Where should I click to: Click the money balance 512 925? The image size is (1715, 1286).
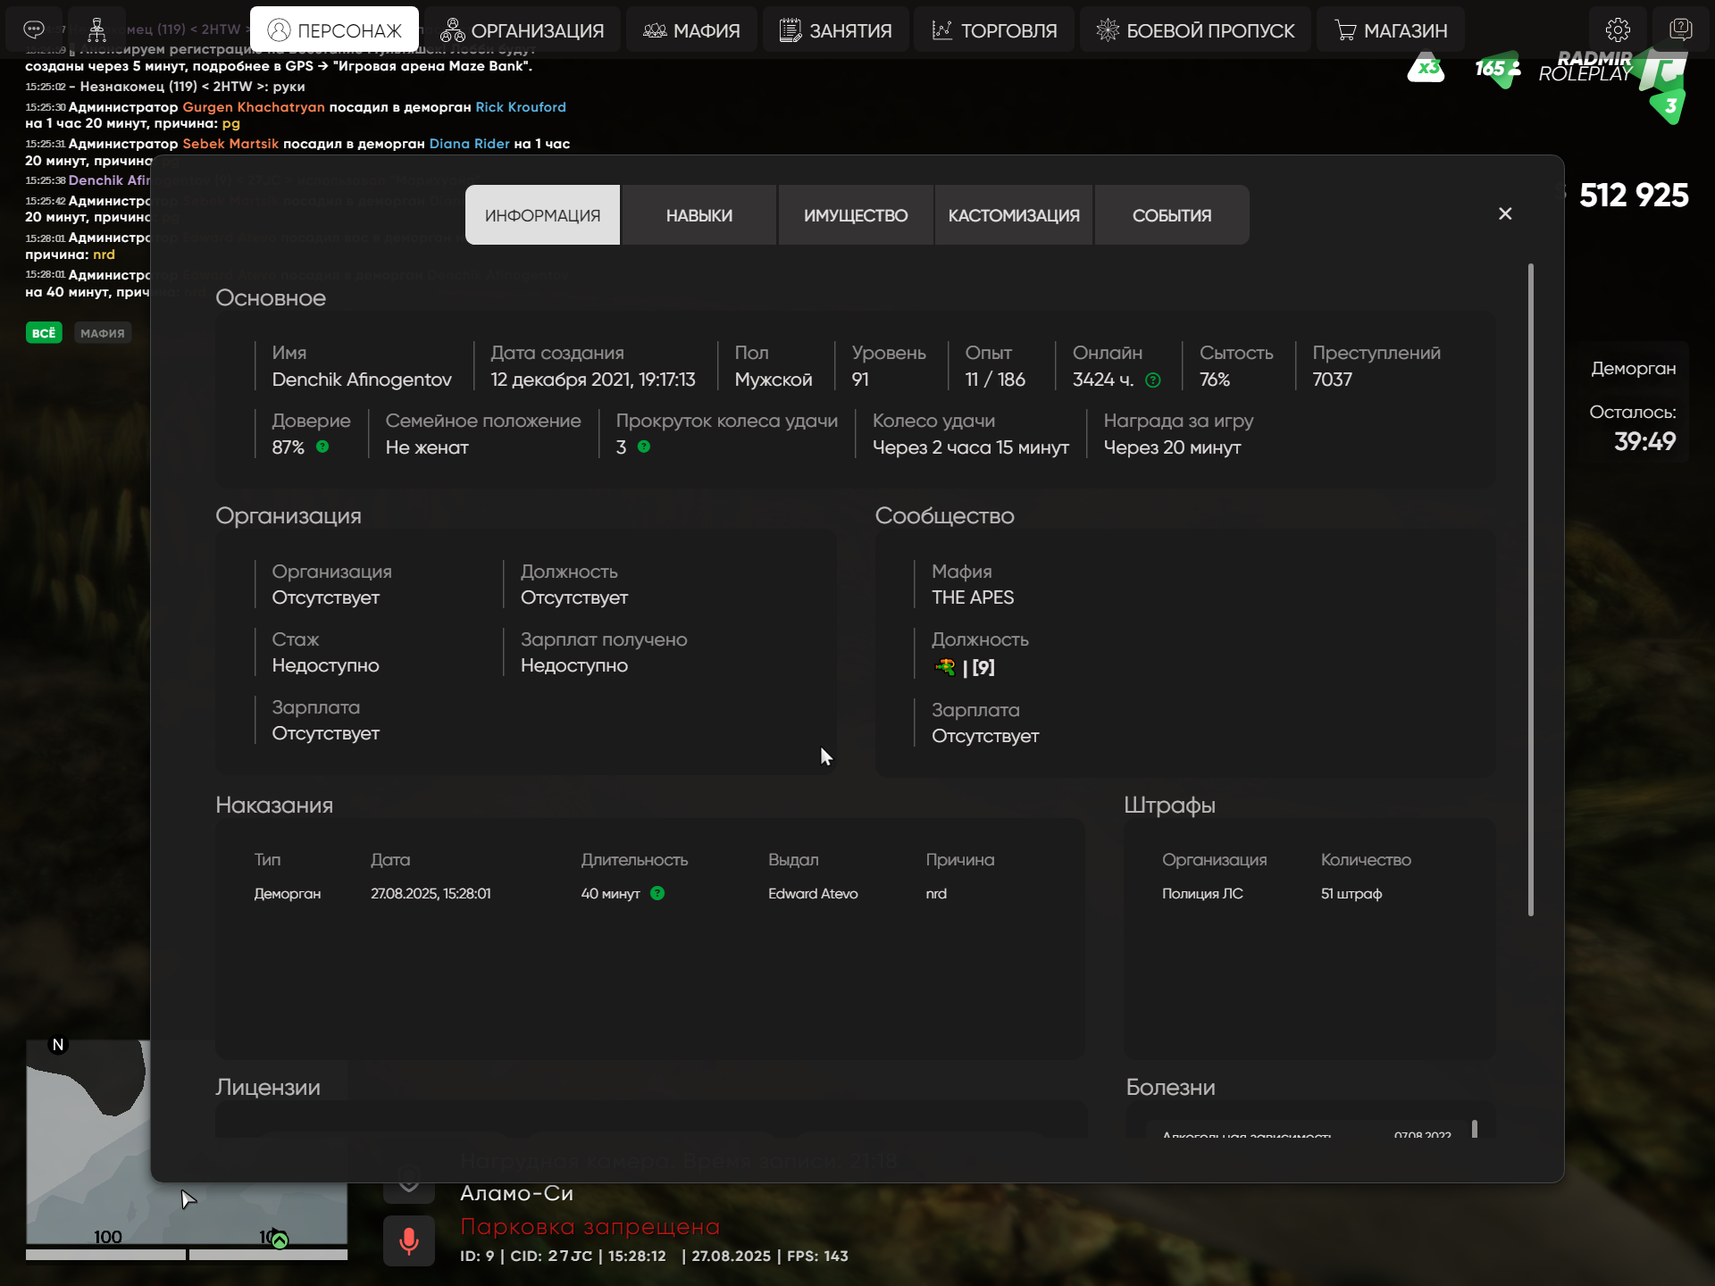[x=1634, y=196]
